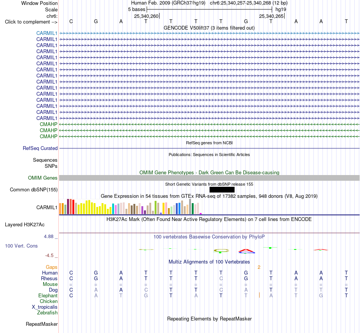Click the "5 bases" scale text

[x=136, y=9]
